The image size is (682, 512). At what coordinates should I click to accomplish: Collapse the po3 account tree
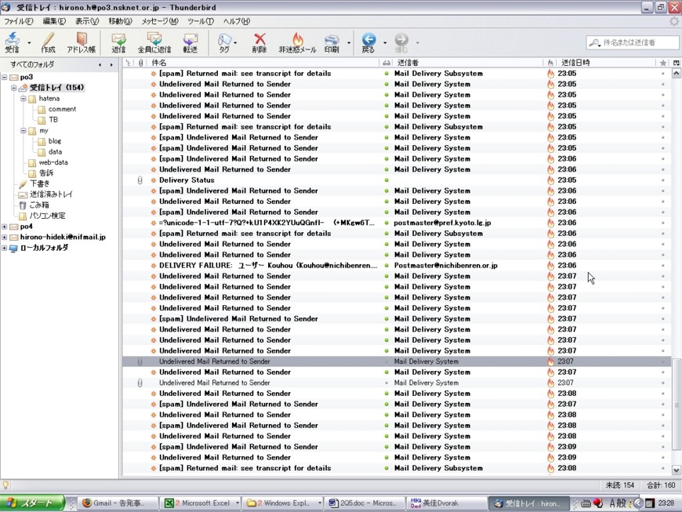click(5, 77)
